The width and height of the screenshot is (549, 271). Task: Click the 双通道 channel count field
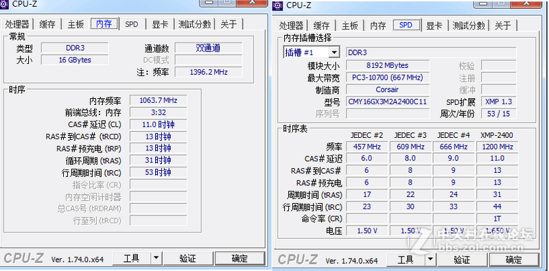coord(209,48)
